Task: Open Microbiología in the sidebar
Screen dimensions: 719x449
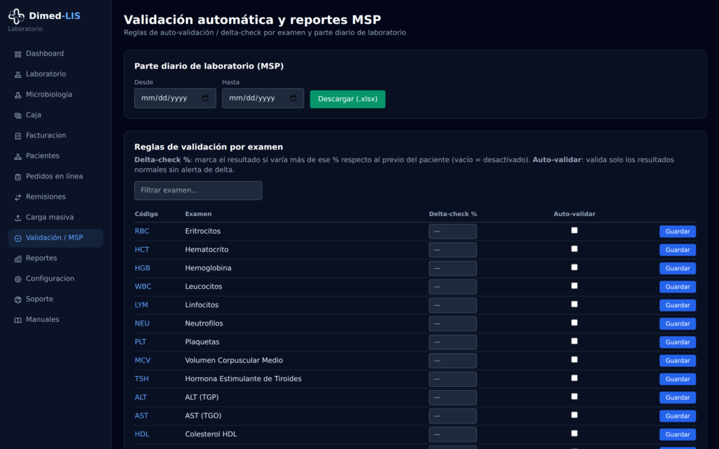Action: point(55,95)
